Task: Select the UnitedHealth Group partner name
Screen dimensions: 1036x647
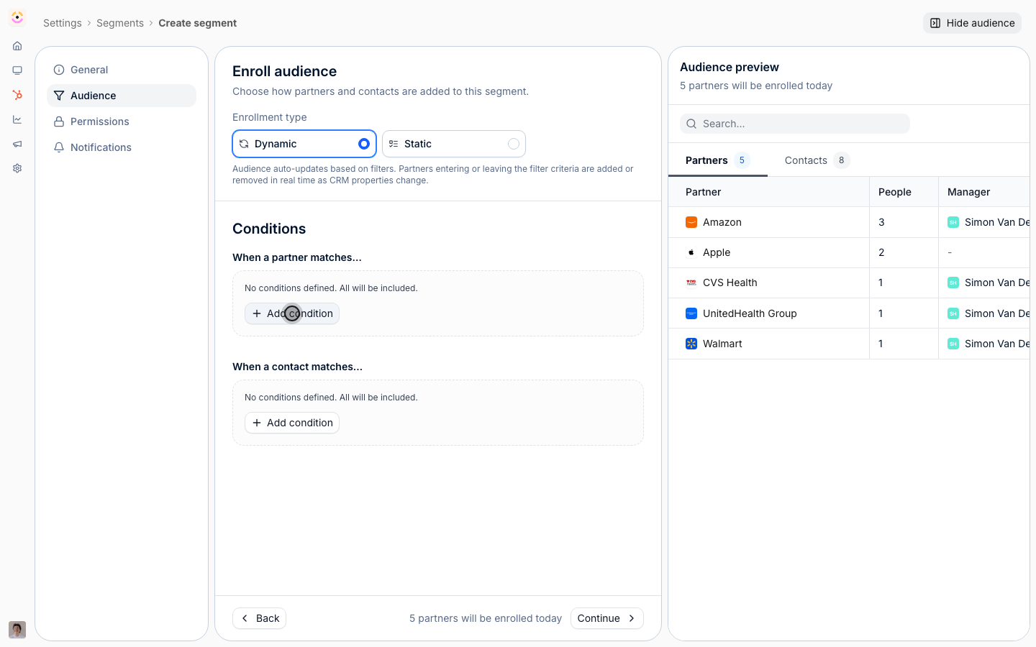Action: click(750, 313)
